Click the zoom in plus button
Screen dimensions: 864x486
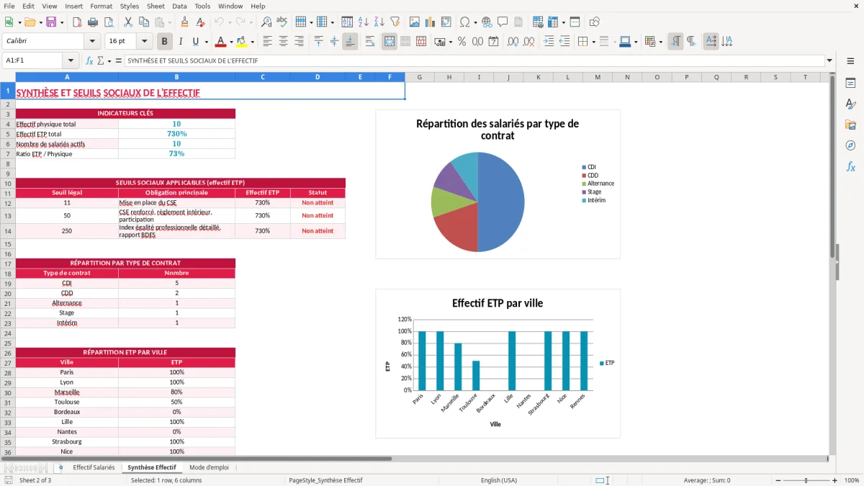tap(834, 480)
